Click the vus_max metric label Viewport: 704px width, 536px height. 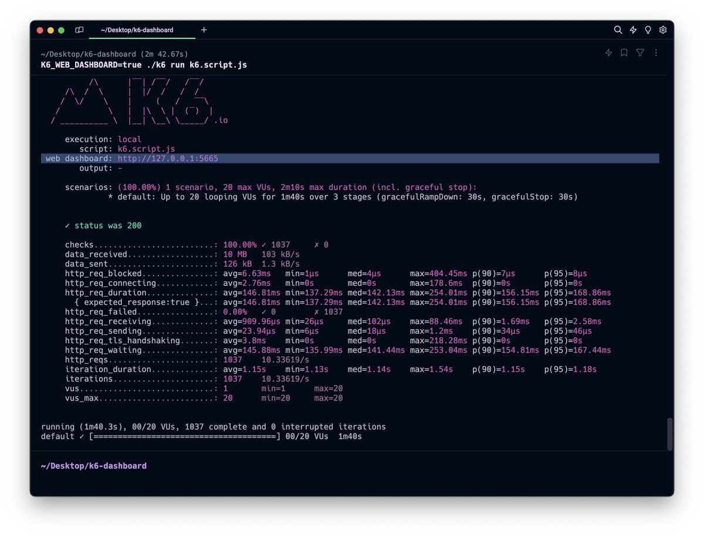pyautogui.click(x=82, y=398)
